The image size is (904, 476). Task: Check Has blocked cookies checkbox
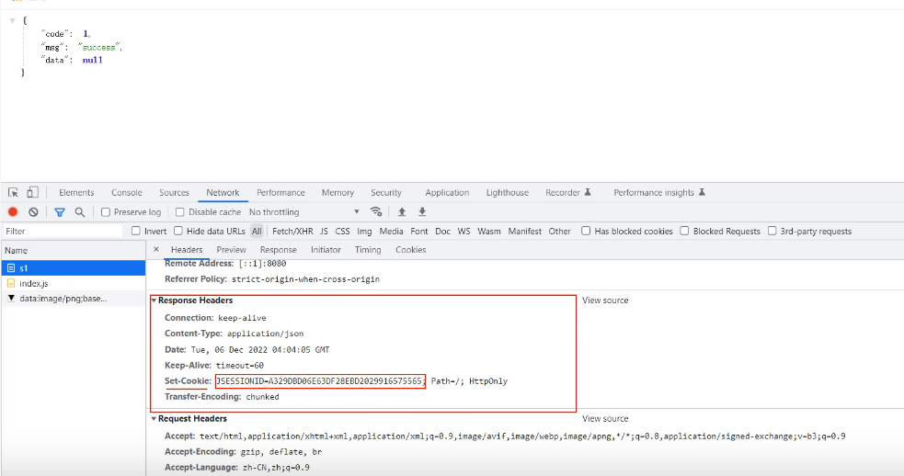pos(586,231)
